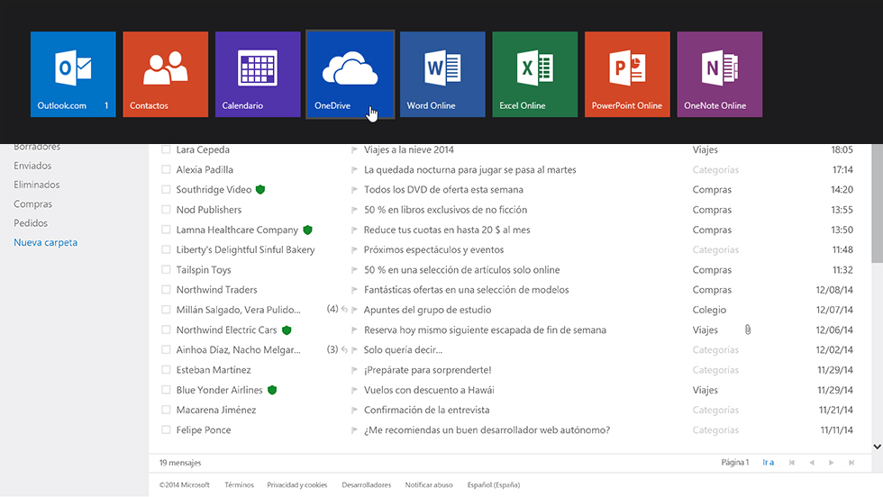Open the Eliminados folder
The height and width of the screenshot is (497, 883).
click(37, 185)
